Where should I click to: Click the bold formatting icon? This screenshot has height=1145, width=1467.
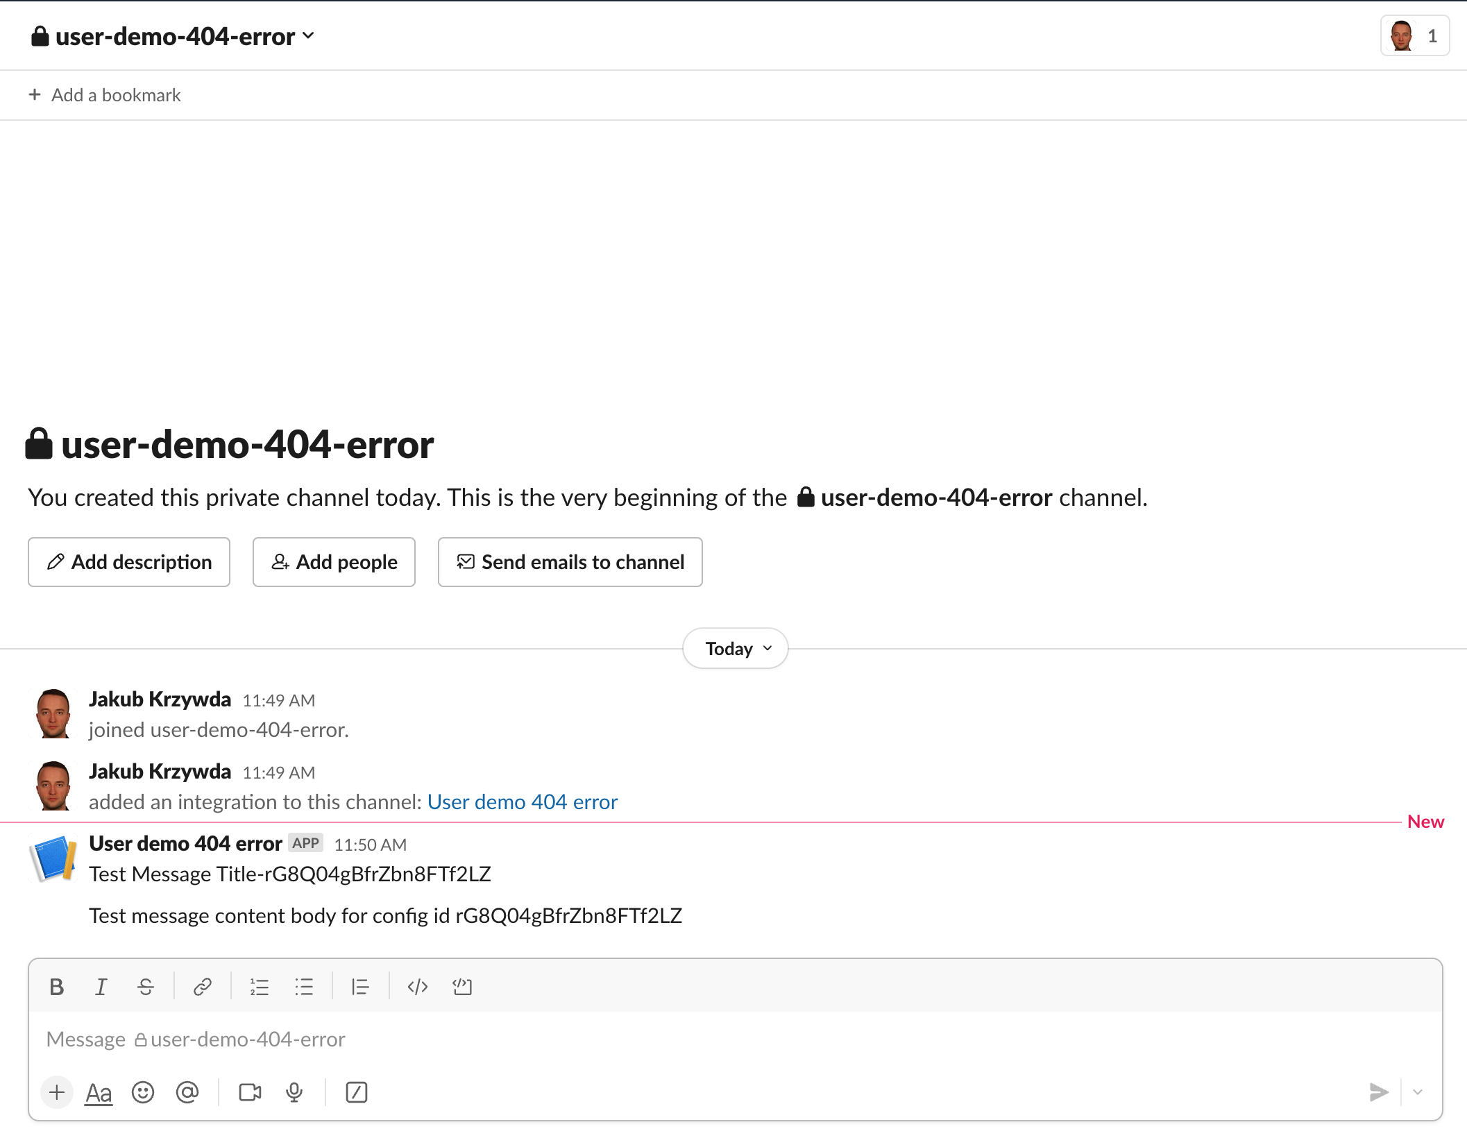pyautogui.click(x=56, y=985)
